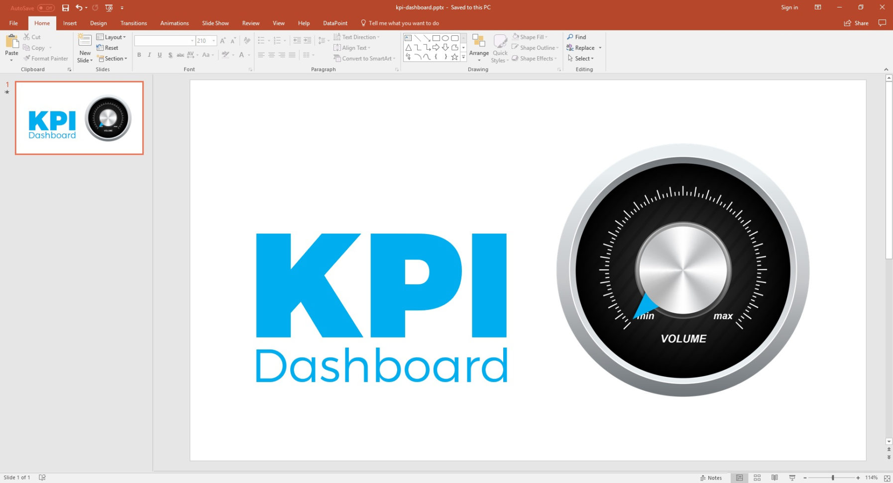Toggle the AutoSave switch

pyautogui.click(x=45, y=7)
